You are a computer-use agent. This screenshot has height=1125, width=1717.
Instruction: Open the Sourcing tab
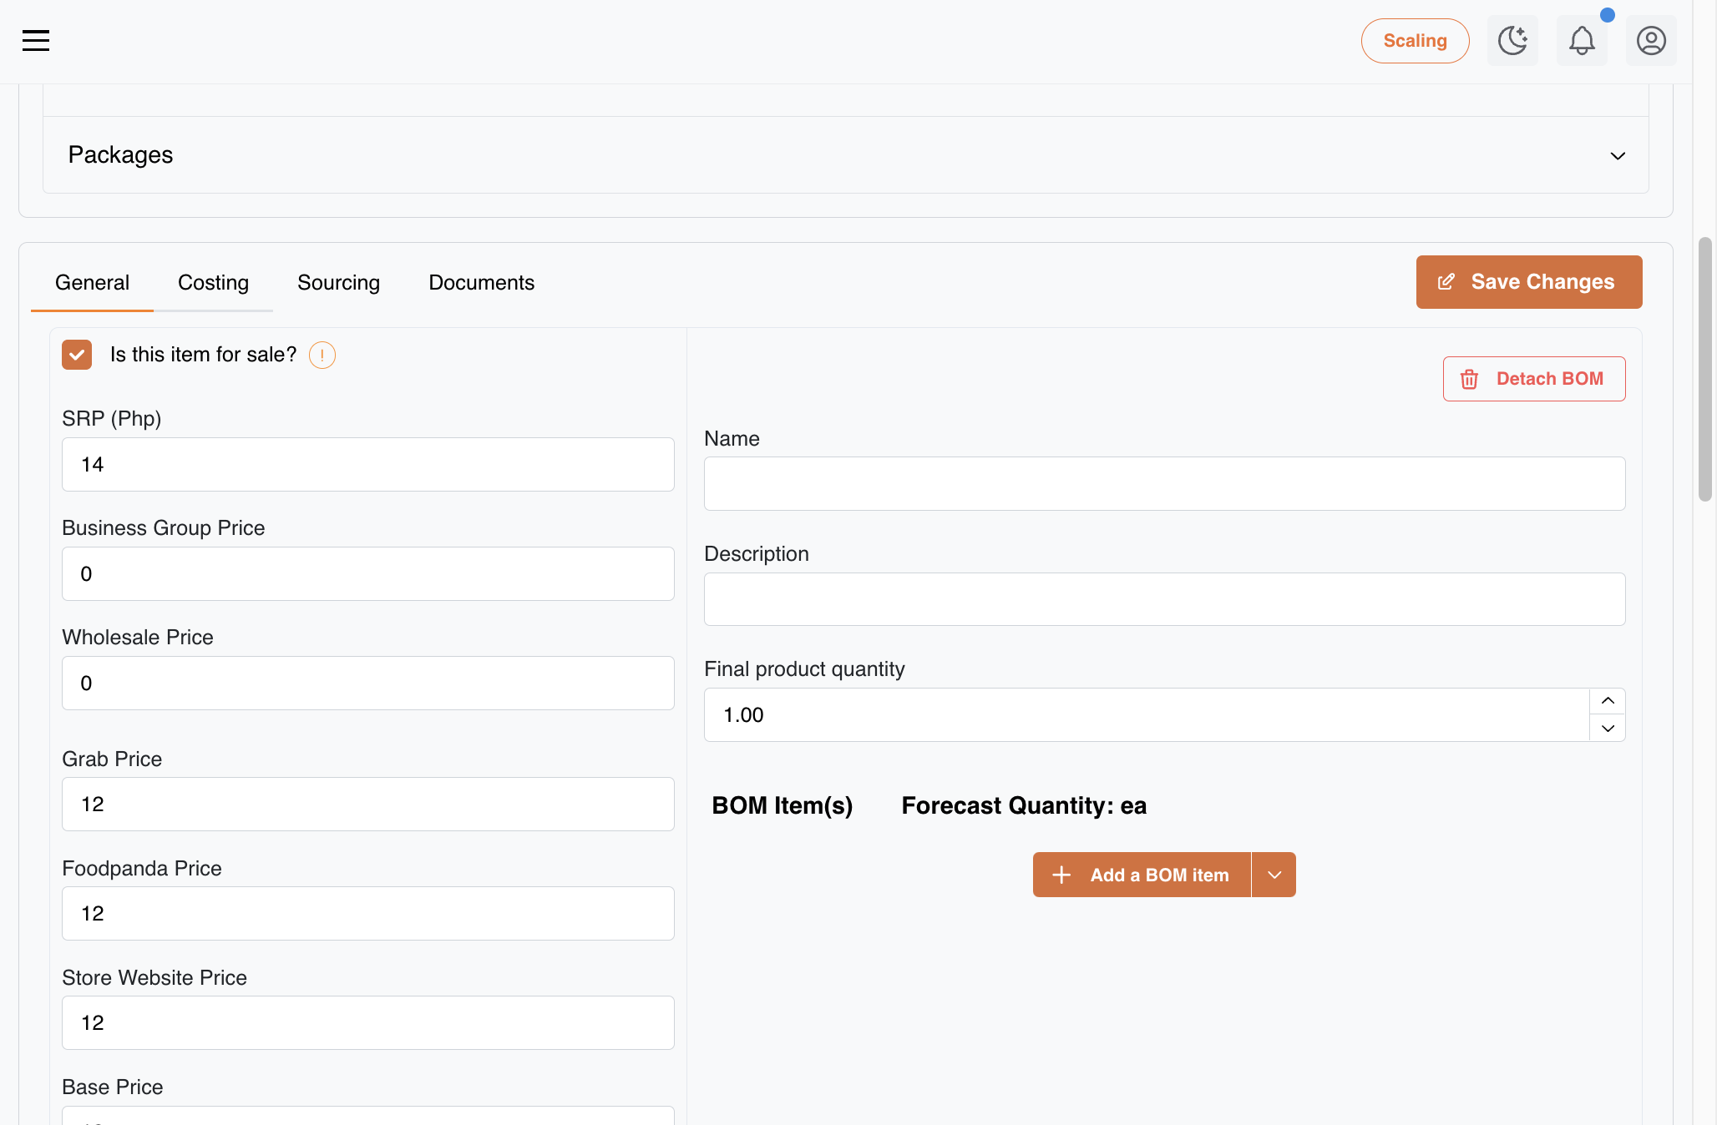coord(338,283)
